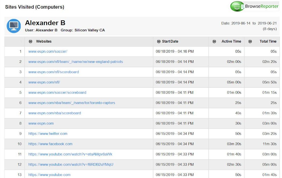Sort by the Websites column header
This screenshot has height=178, width=282.
44,41
